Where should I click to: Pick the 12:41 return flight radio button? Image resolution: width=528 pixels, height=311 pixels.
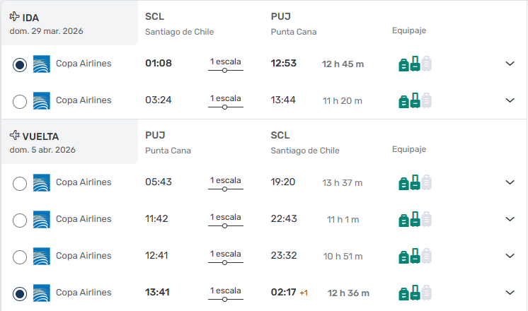pyautogui.click(x=20, y=257)
